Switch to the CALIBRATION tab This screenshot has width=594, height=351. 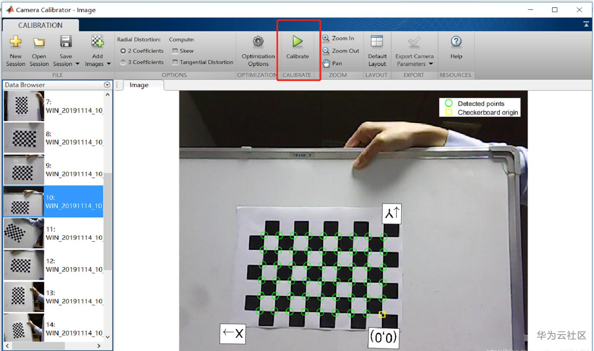click(40, 25)
